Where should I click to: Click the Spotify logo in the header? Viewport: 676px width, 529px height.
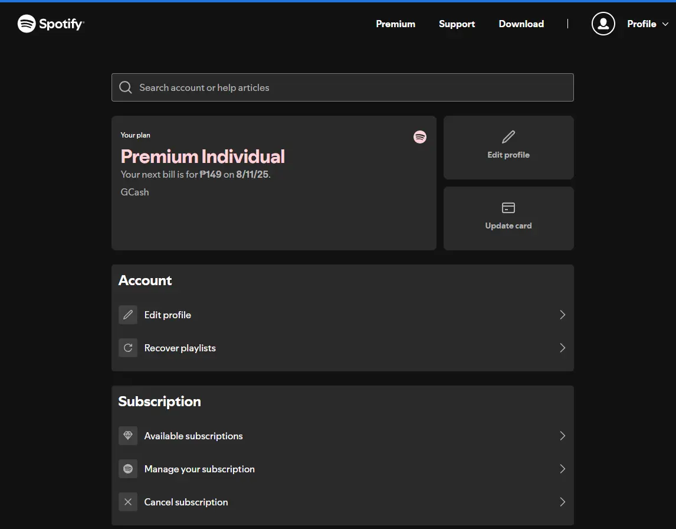[x=51, y=24]
